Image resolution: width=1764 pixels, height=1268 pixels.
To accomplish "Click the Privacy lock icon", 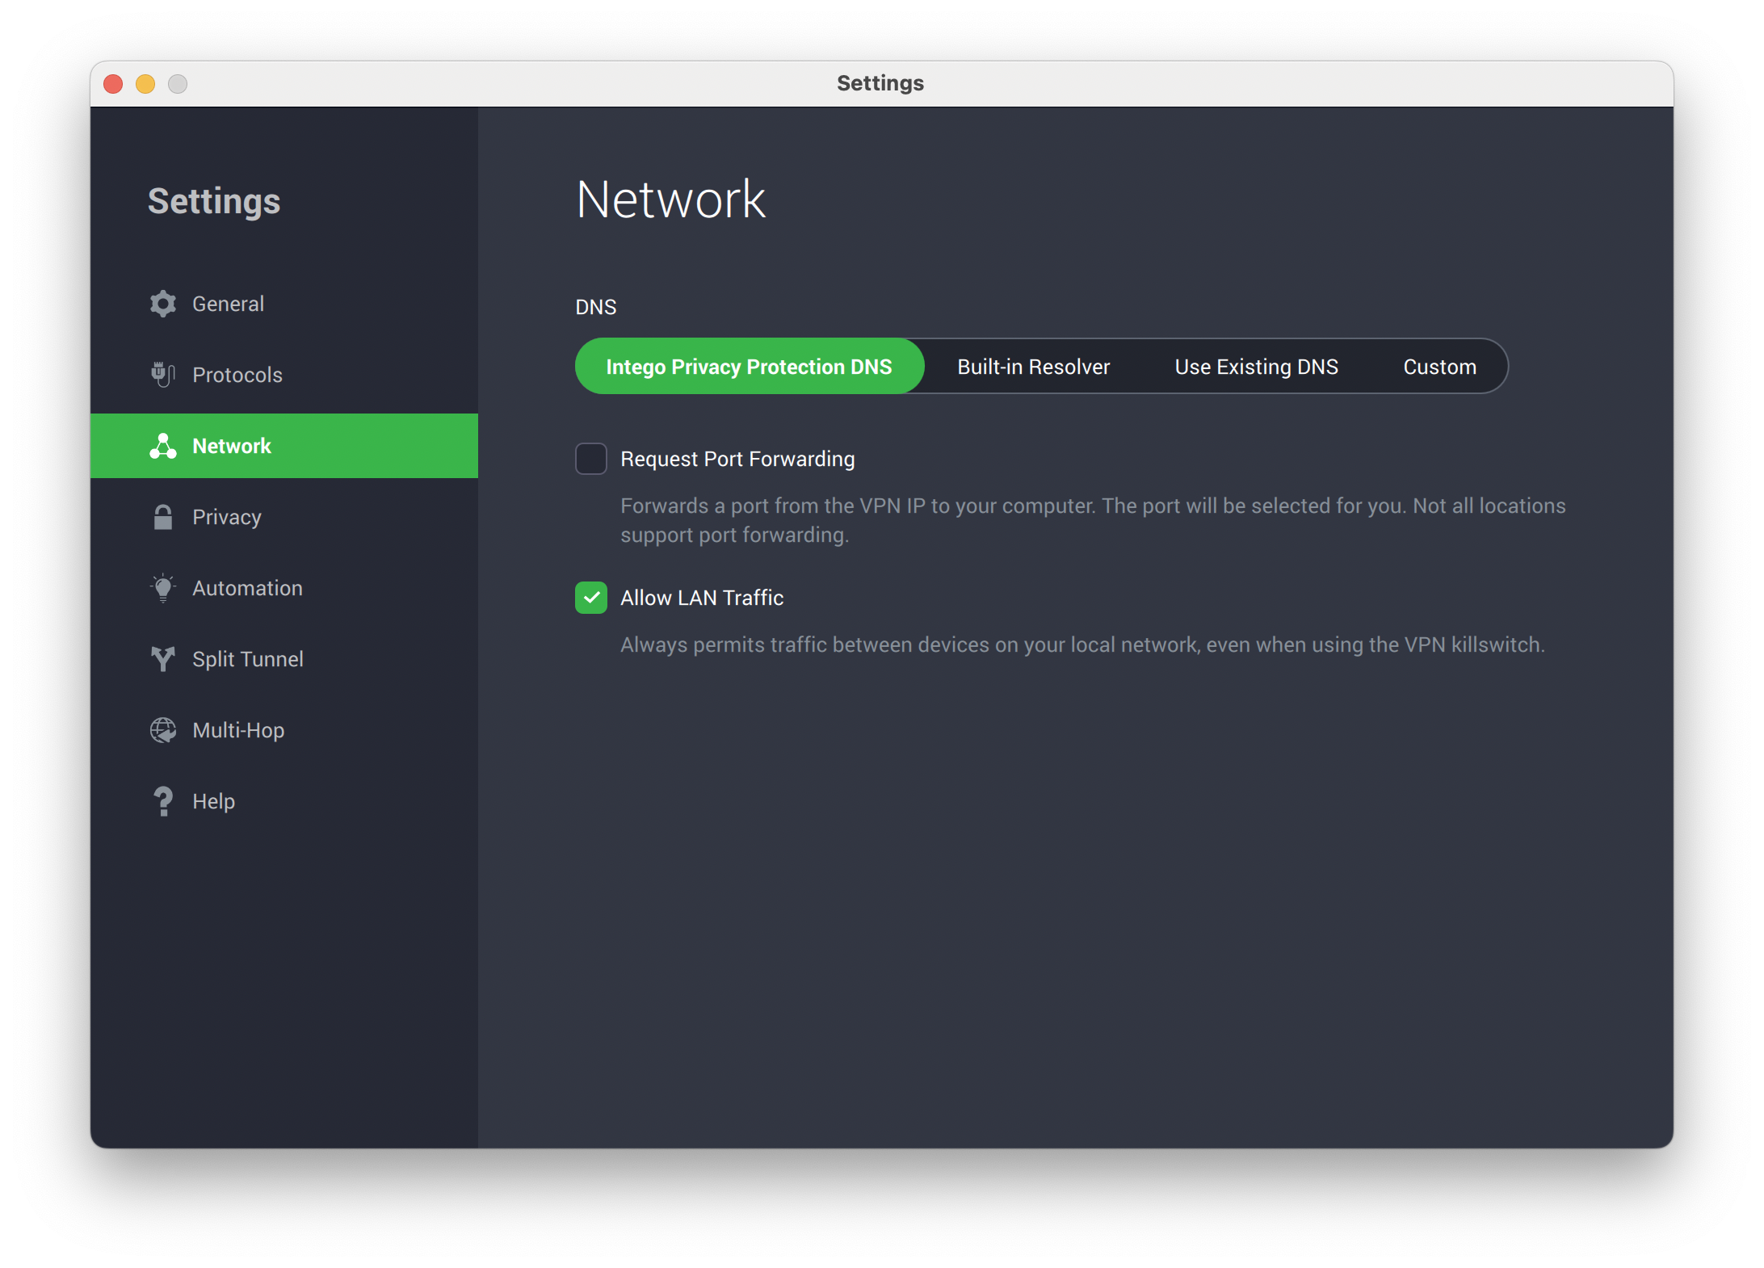I will [x=163, y=517].
